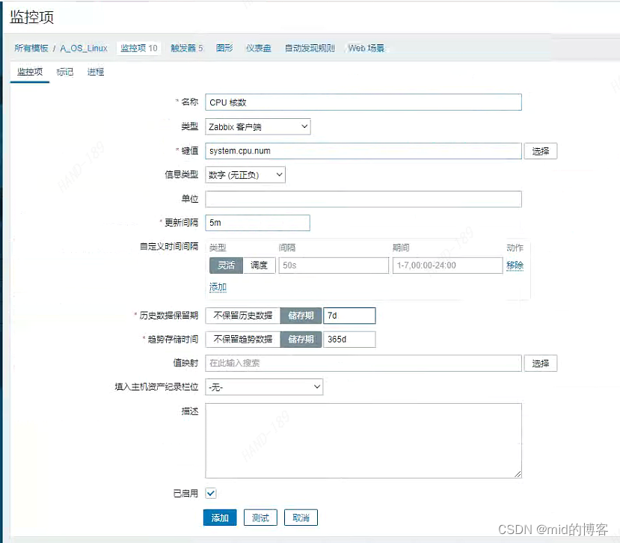Viewport: 620px width, 543px height.
Task: Click the empty 单位 input field
Action: pyautogui.click(x=363, y=199)
